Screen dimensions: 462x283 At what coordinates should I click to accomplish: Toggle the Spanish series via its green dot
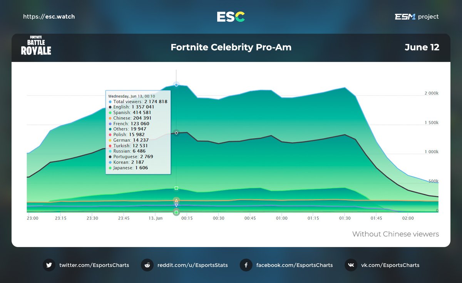click(110, 112)
